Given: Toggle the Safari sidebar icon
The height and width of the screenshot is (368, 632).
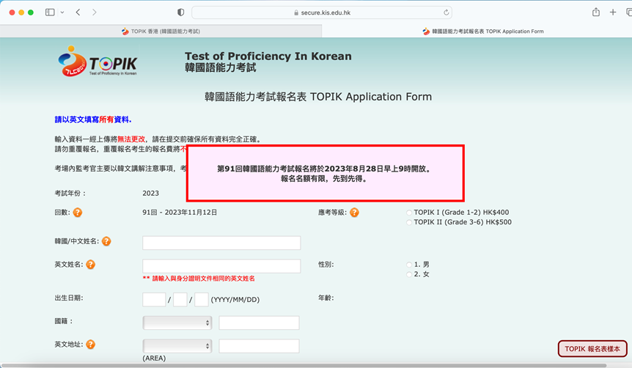Looking at the screenshot, I should [x=50, y=12].
